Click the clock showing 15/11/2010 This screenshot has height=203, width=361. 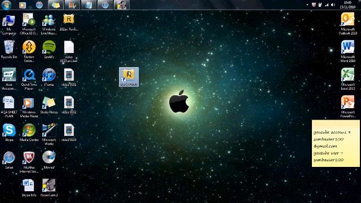tap(347, 5)
